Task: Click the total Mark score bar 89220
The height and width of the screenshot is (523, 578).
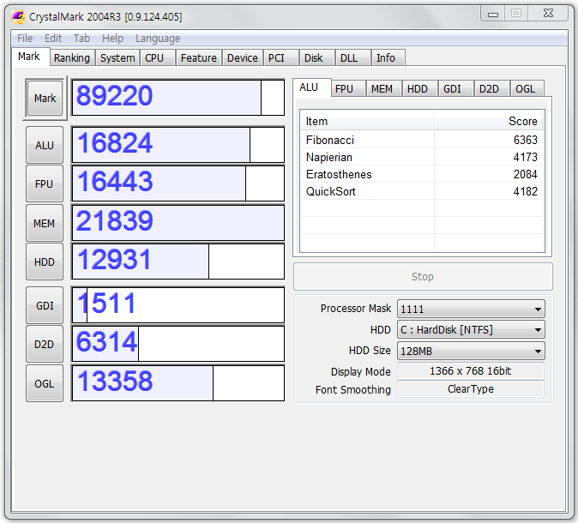Action: pos(178,98)
